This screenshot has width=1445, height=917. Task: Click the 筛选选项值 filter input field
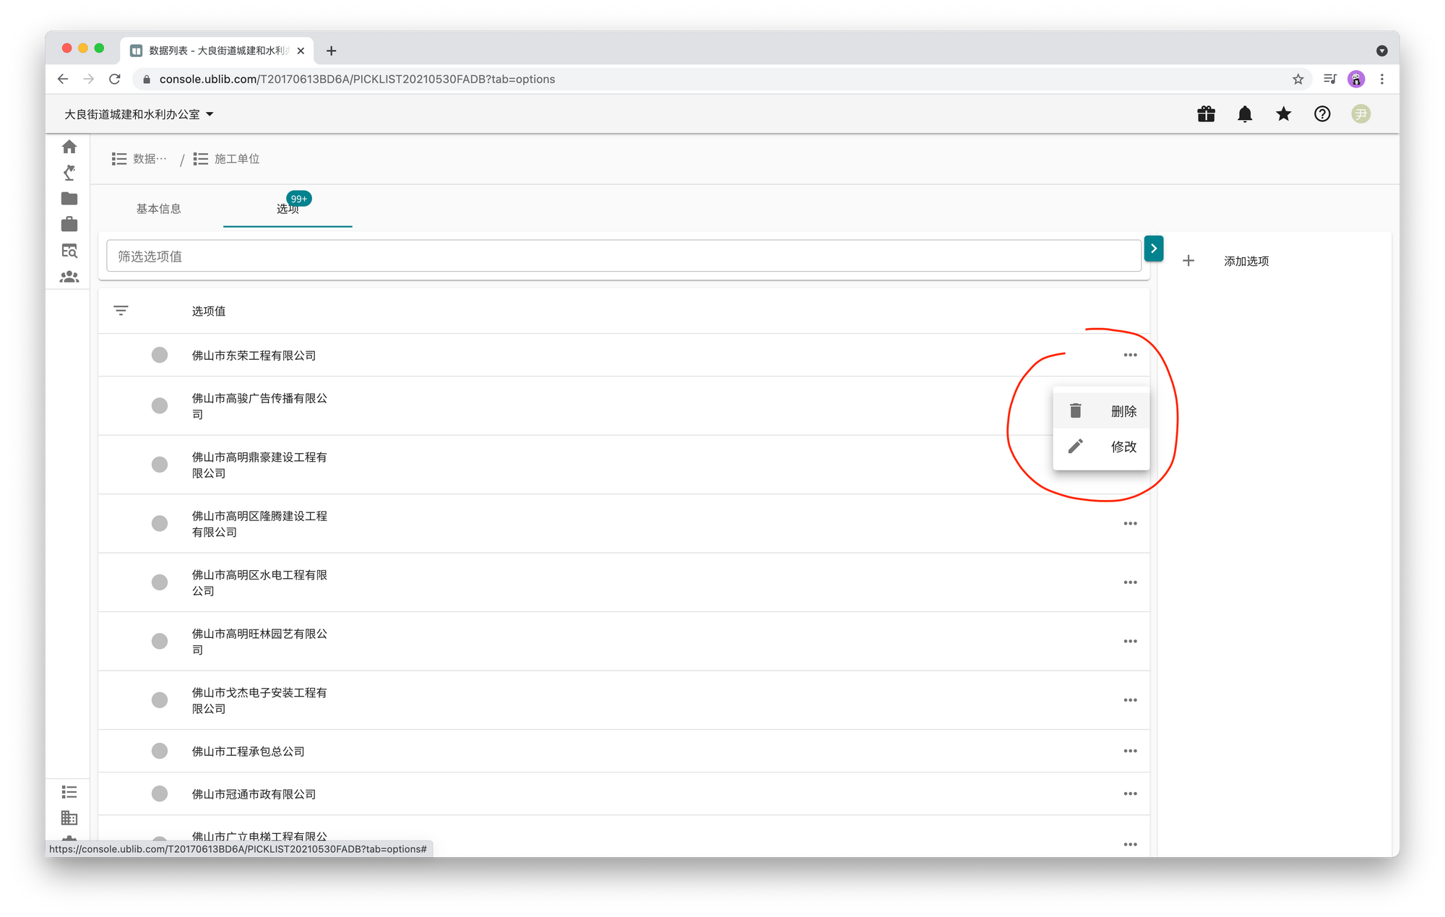tap(623, 257)
